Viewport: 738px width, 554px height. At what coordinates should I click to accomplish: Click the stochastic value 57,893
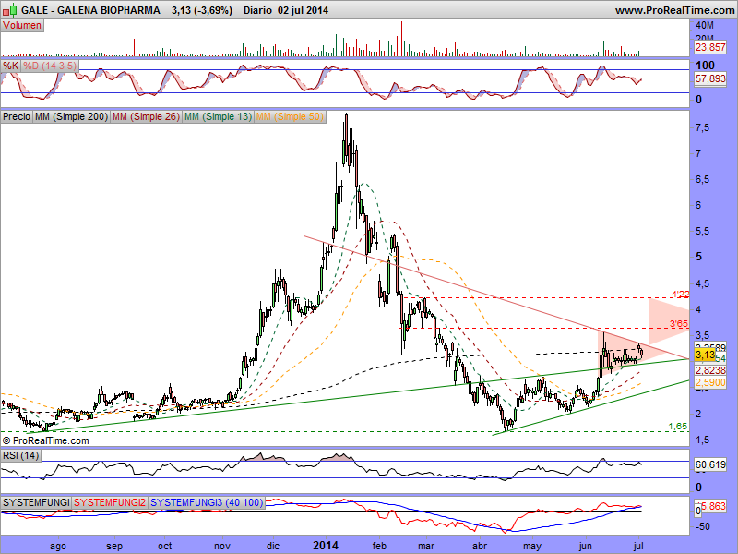[710, 78]
